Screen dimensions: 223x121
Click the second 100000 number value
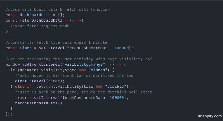[x=117, y=97]
